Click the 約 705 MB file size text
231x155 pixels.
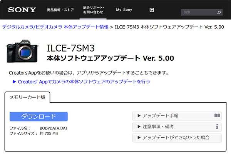click(x=49, y=133)
